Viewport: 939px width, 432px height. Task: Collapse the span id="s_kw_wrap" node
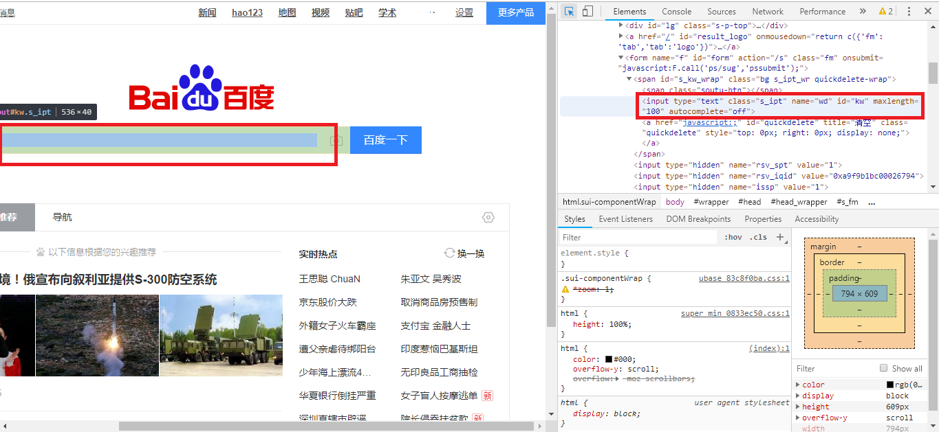pyautogui.click(x=629, y=80)
